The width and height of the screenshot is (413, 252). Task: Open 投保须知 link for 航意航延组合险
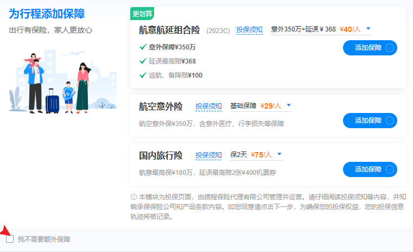(249, 30)
